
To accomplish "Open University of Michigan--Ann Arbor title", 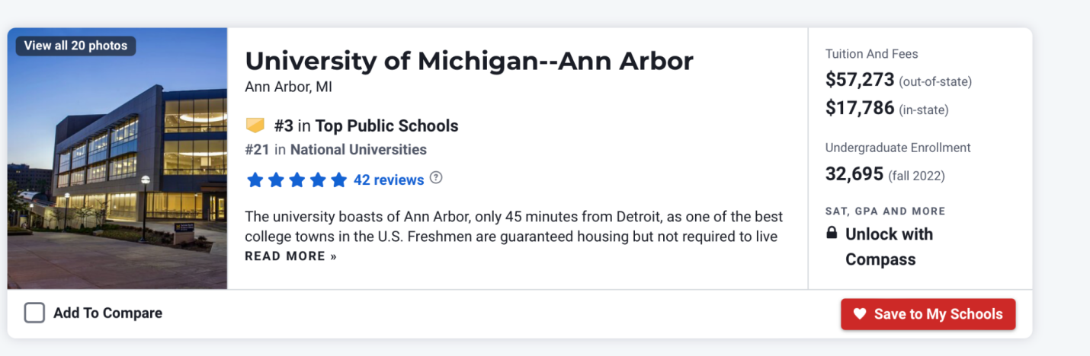I will (x=469, y=60).
